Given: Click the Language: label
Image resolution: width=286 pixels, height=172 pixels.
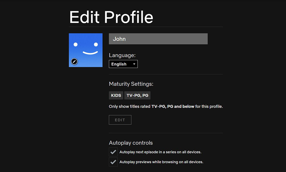Looking at the screenshot, I should tap(122, 55).
